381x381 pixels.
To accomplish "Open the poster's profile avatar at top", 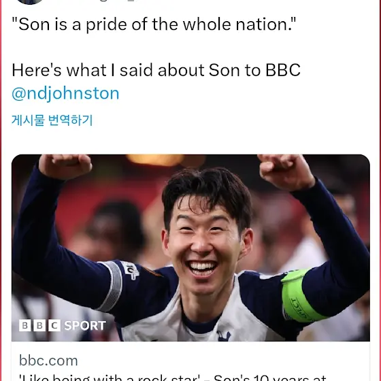I will [30, 2].
